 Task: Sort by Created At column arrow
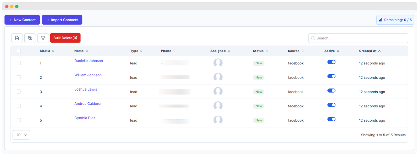(x=379, y=51)
